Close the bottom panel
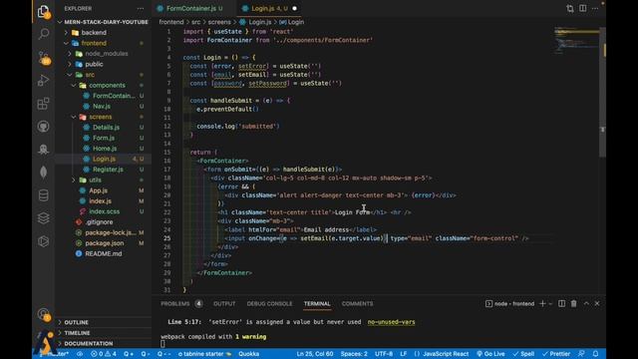The width and height of the screenshot is (638, 359). click(x=597, y=303)
